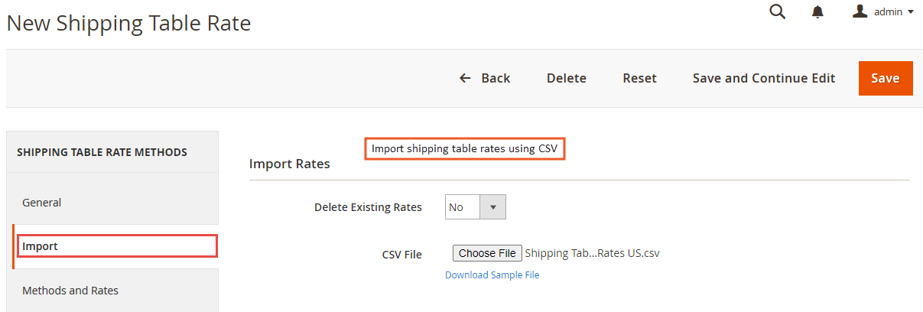
Task: Click the Choose File button
Action: (487, 253)
